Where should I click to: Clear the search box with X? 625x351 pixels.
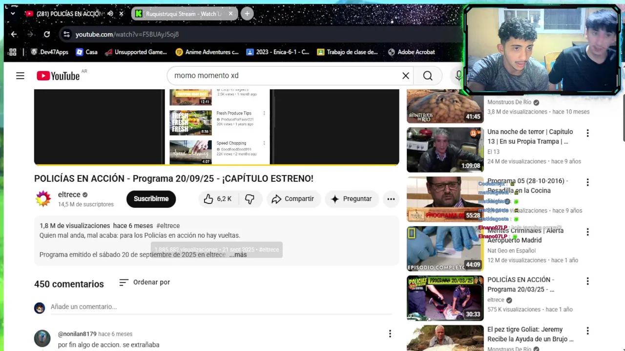pos(405,76)
